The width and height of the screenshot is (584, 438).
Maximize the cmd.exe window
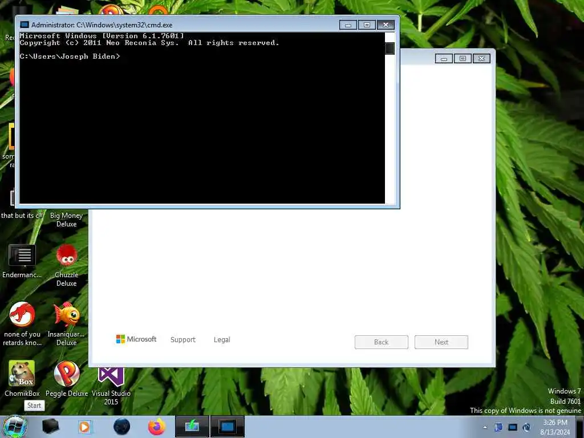pyautogui.click(x=367, y=25)
